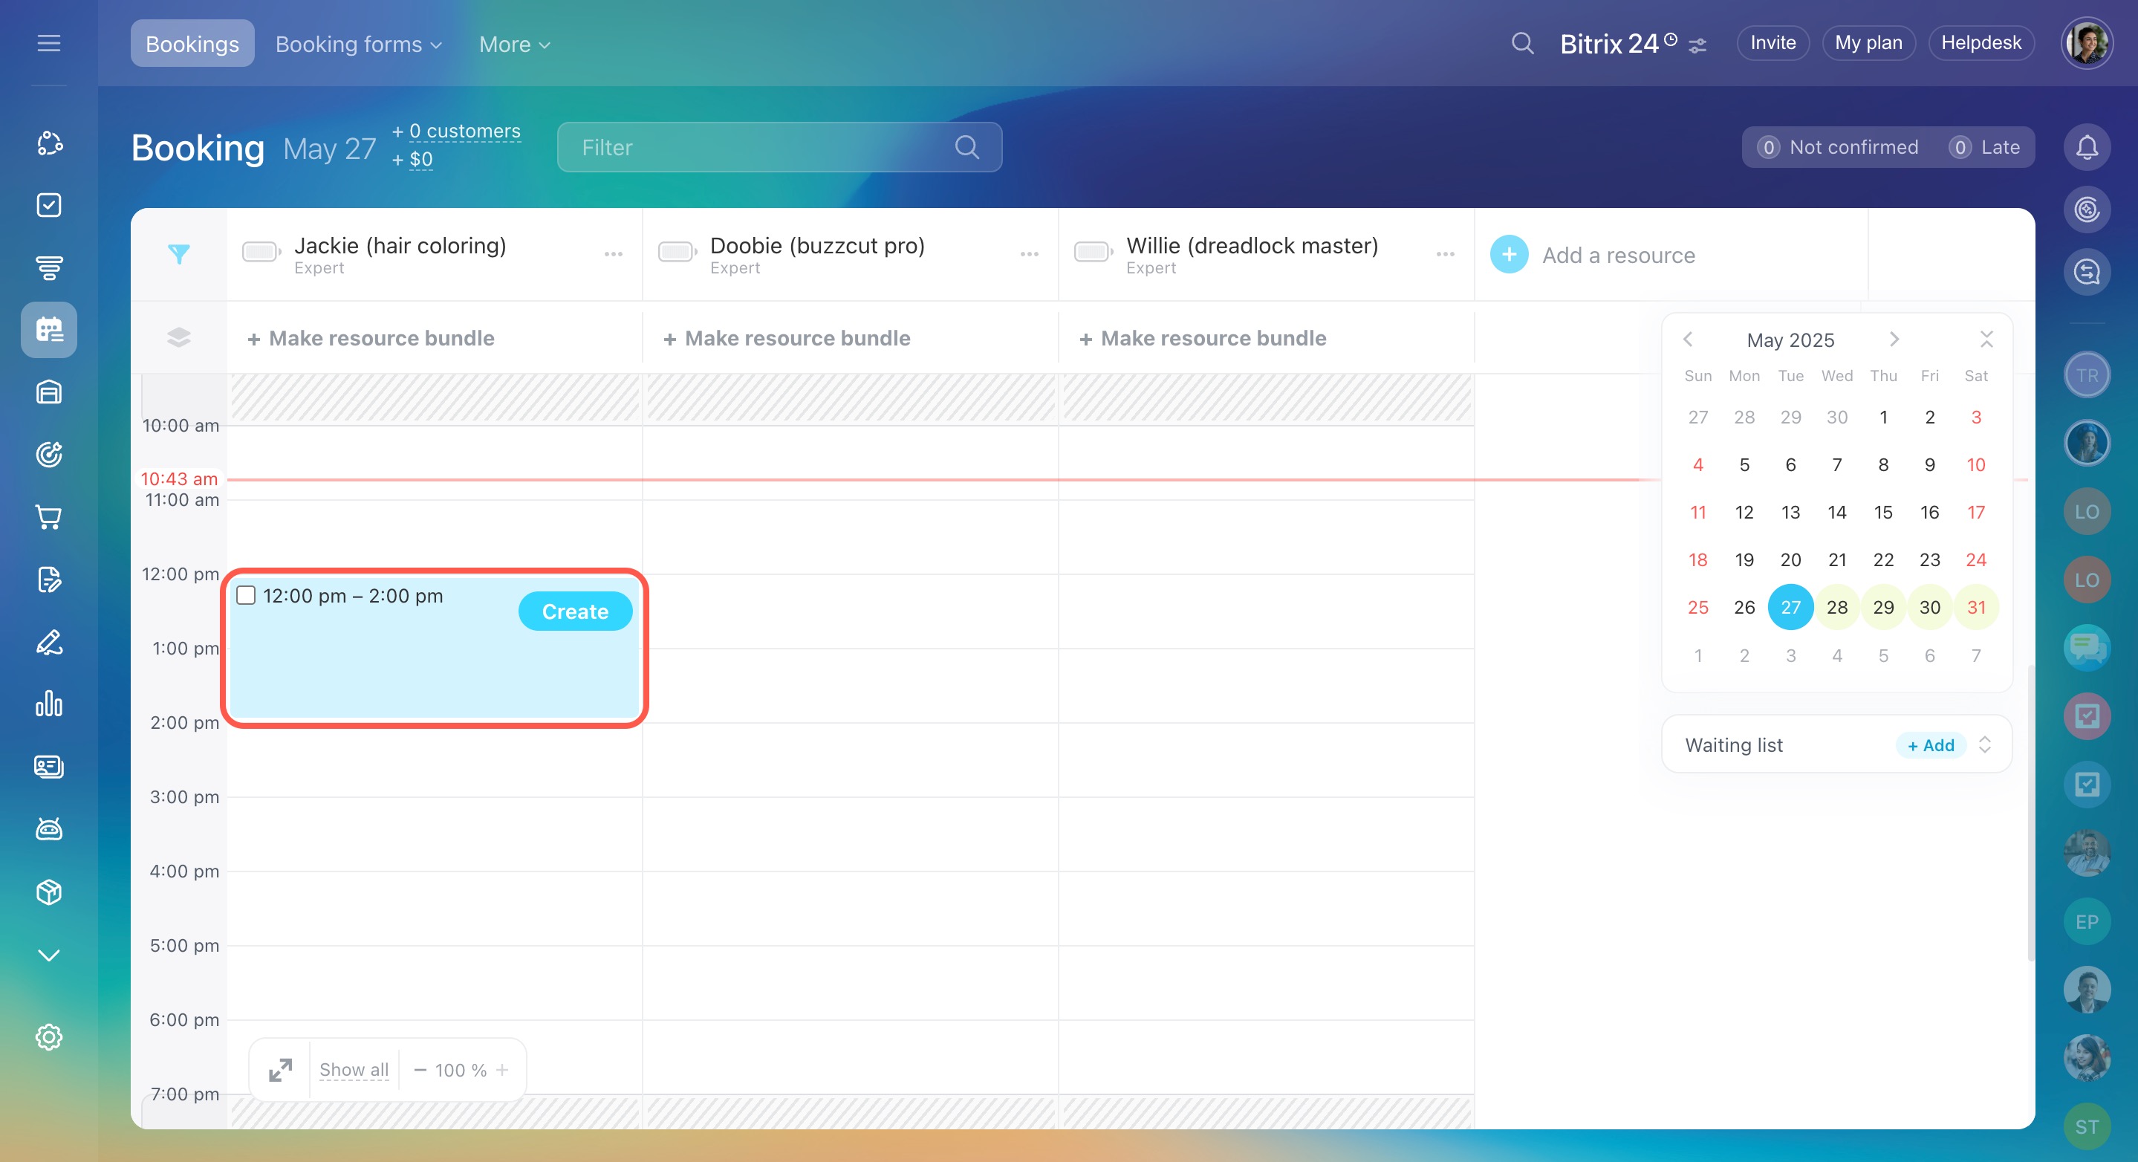The width and height of the screenshot is (2138, 1162).
Task: Open the notifications bell icon
Action: tap(2087, 148)
